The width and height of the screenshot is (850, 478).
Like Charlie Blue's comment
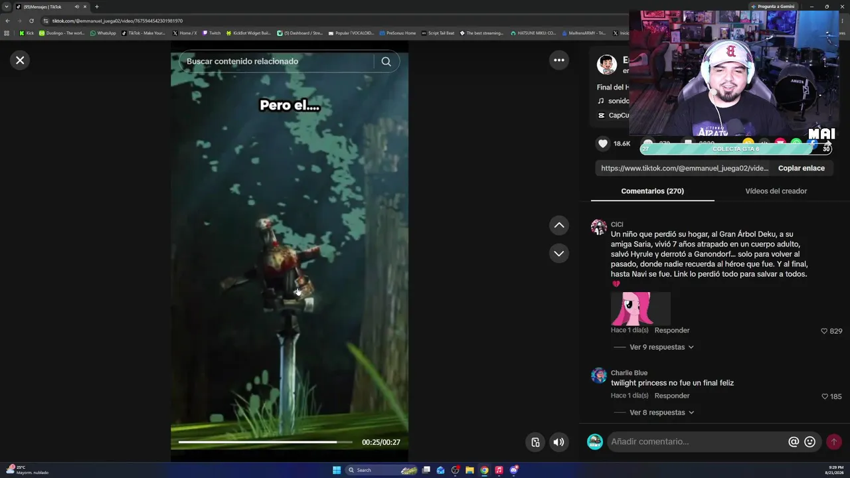coord(825,396)
